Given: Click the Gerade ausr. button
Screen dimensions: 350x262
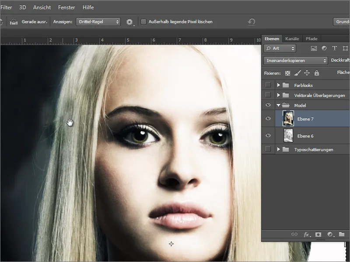Looking at the screenshot, I should [x=35, y=22].
